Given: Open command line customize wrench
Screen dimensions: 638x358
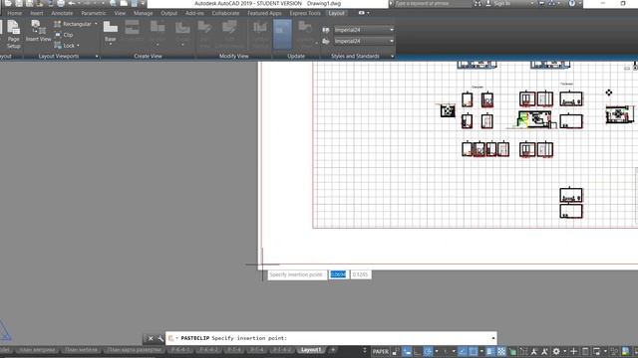Looking at the screenshot, I should coord(160,338).
